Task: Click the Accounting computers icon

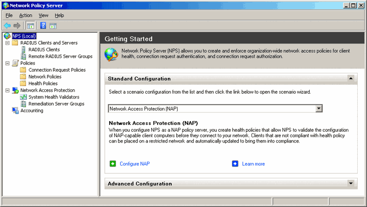Action: pos(15,110)
